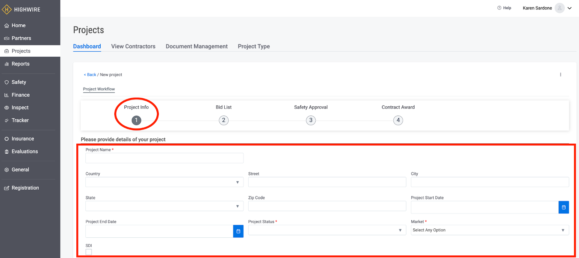Click the Safety shield icon

[x=7, y=83]
